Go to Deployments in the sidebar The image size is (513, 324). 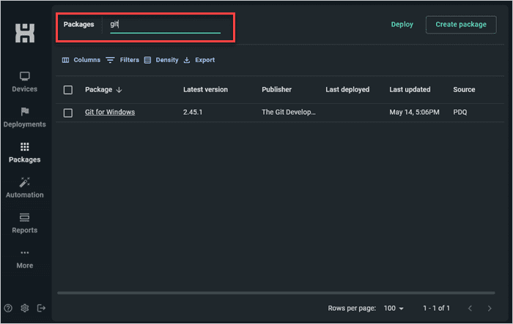[x=24, y=117]
